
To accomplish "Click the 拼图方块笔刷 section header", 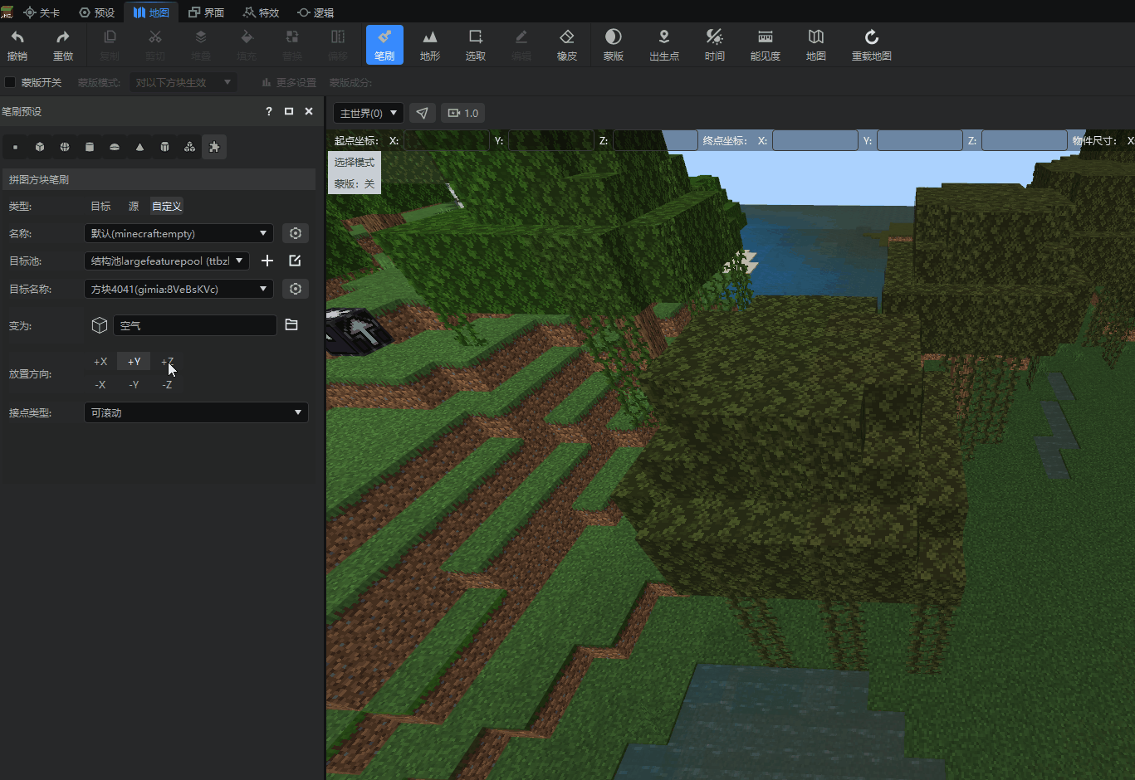I will click(158, 179).
